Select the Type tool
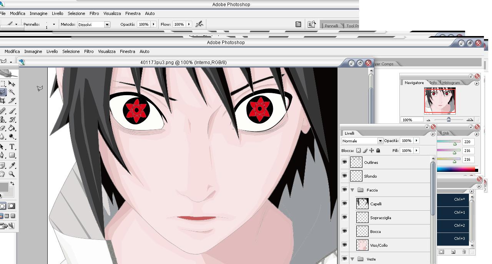This screenshot has width=492, height=264. pyautogui.click(x=12, y=147)
